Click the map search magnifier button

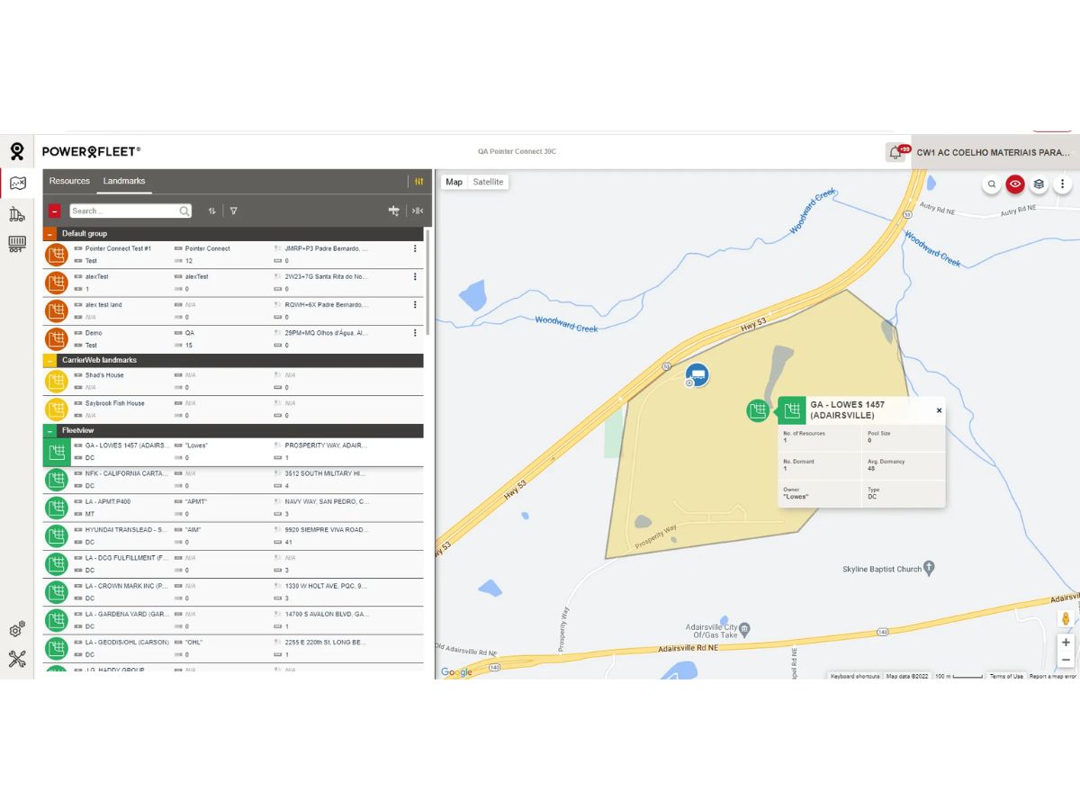992,184
